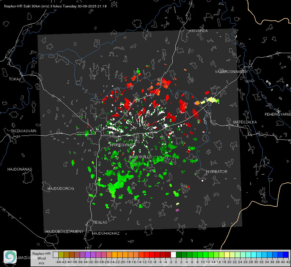Select the HAJDÚBÖSZÖRMÉNY label
The width and height of the screenshot is (291, 267).
[65, 232]
